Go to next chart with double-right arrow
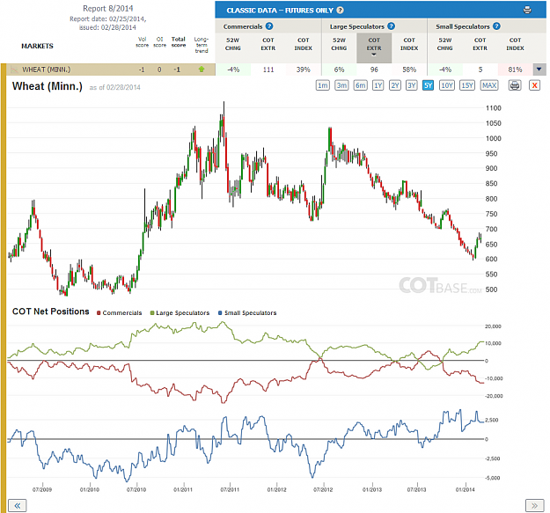The height and width of the screenshot is (513, 550). pos(534,505)
